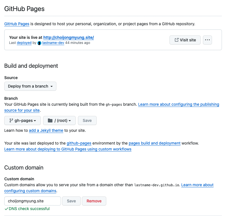Click the three-dot more options button
The height and width of the screenshot is (216, 227).
click(x=207, y=40)
